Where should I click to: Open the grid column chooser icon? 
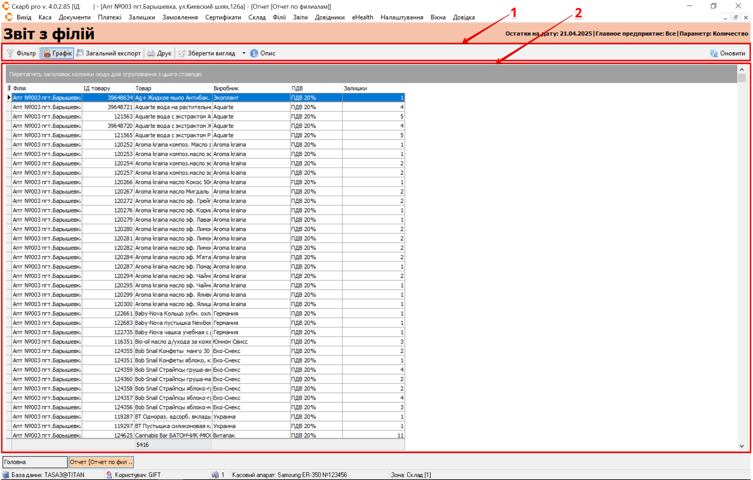click(x=9, y=88)
